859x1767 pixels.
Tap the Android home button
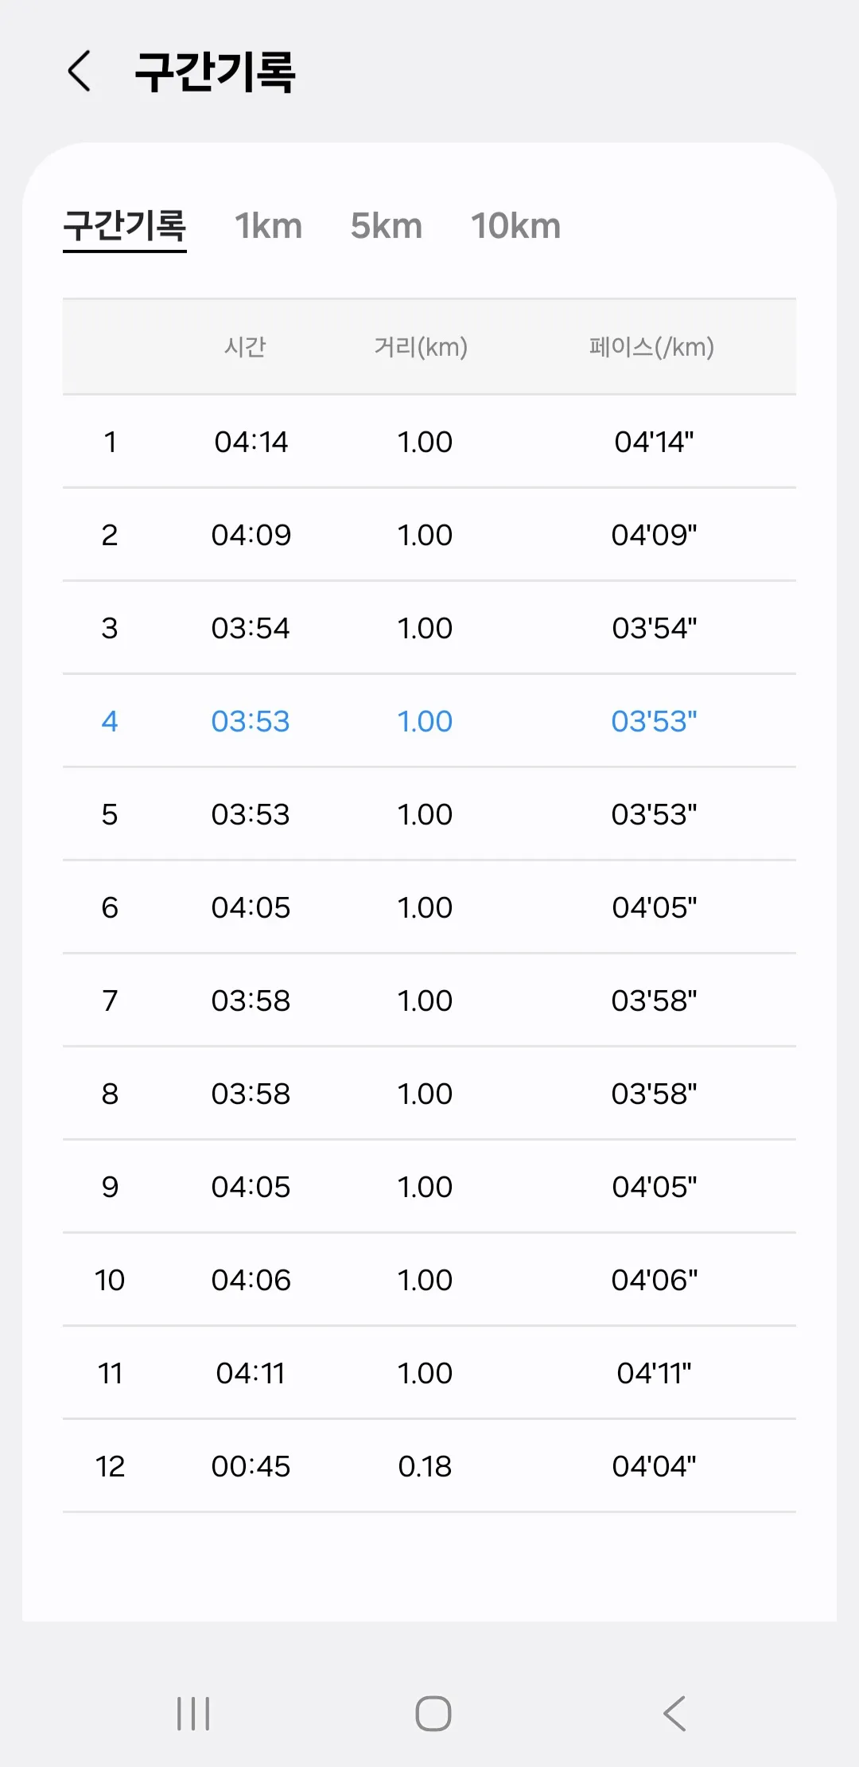click(x=433, y=1713)
